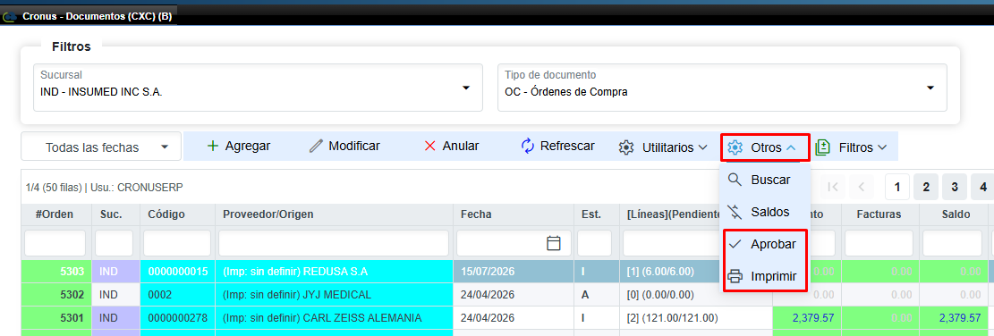Click the Saldo column filter field
The width and height of the screenshot is (994, 336).
(953, 243)
